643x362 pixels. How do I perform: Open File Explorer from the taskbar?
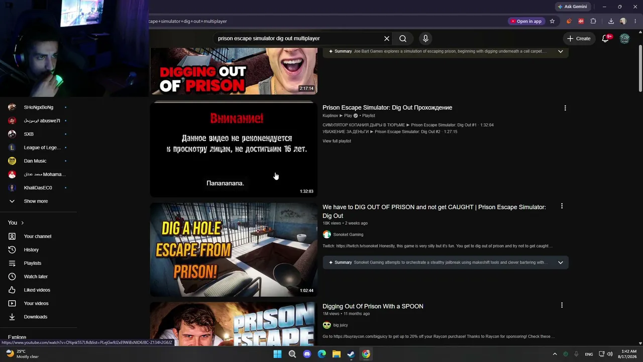[x=337, y=354]
